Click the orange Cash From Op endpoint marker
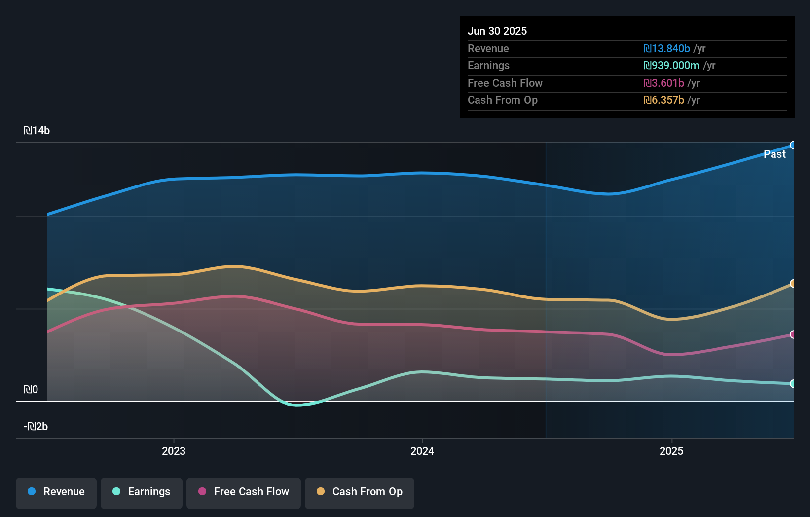810x517 pixels. [x=793, y=284]
